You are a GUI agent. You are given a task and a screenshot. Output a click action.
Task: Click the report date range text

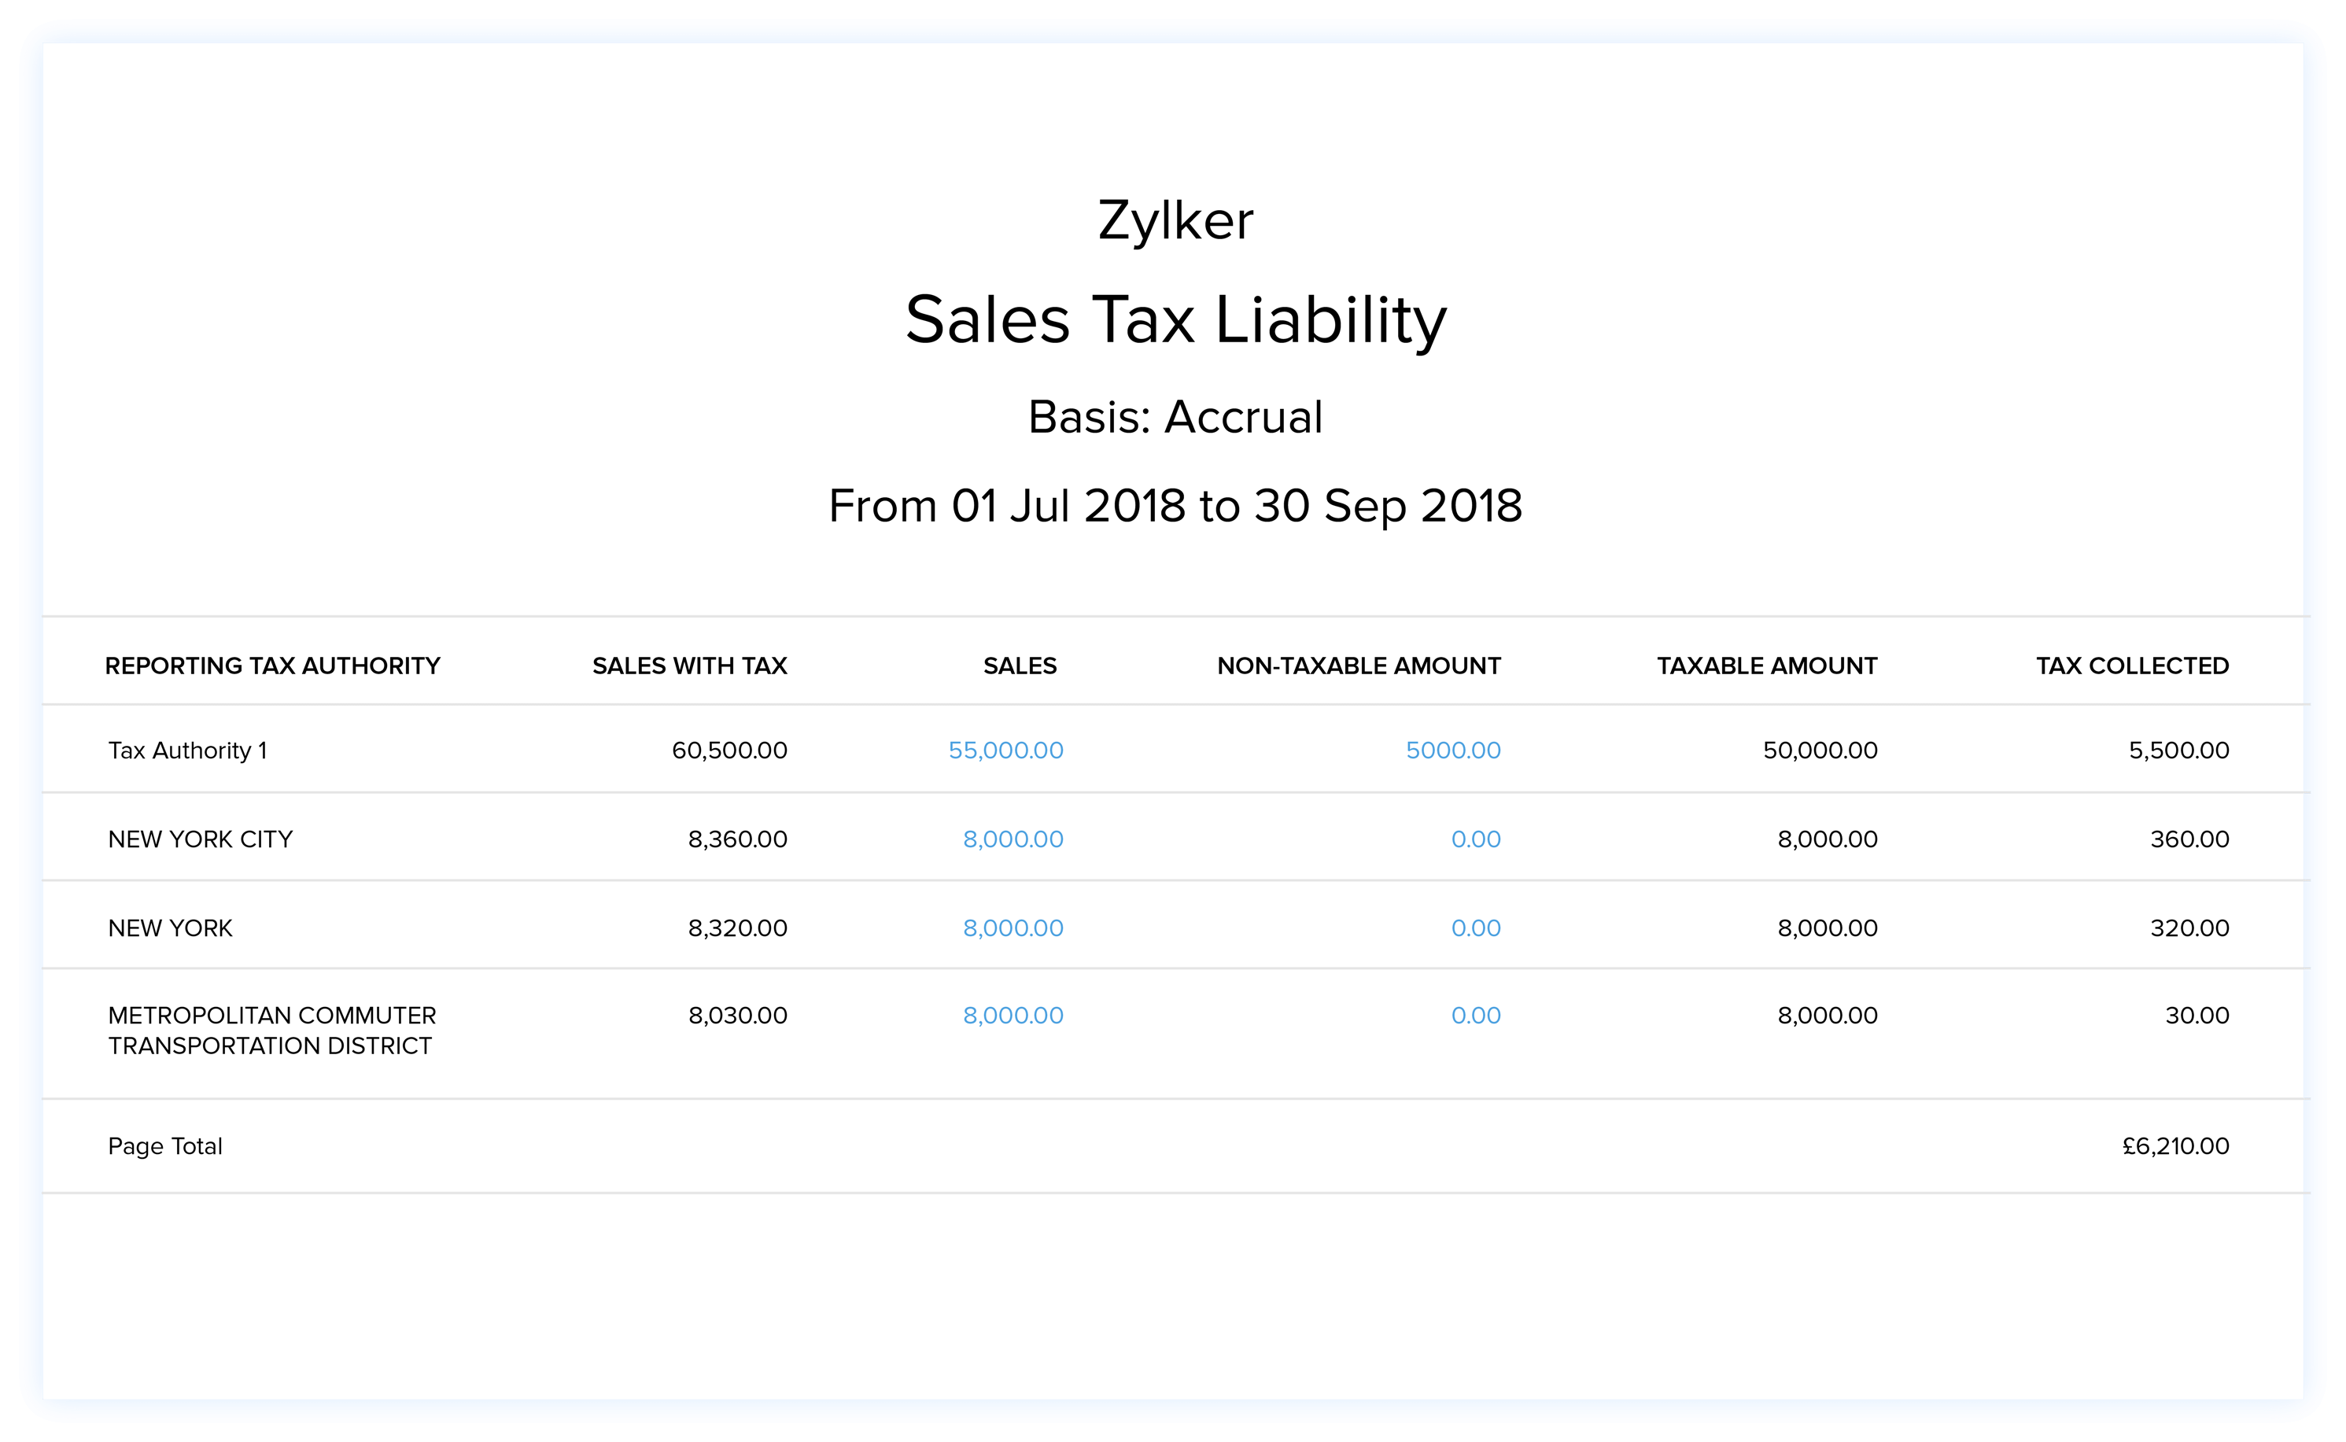coord(1175,506)
